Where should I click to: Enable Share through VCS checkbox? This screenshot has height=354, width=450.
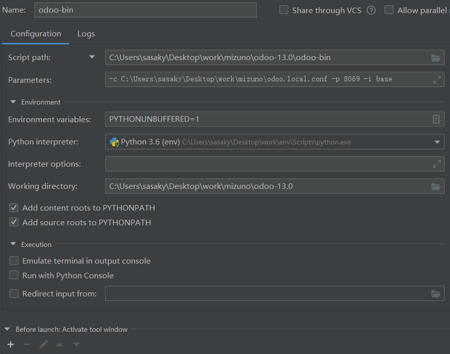[284, 10]
